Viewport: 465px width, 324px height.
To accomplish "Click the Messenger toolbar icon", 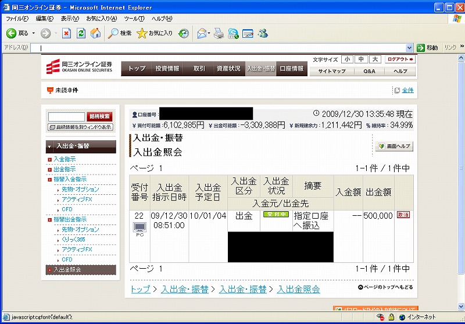I will click(263, 33).
